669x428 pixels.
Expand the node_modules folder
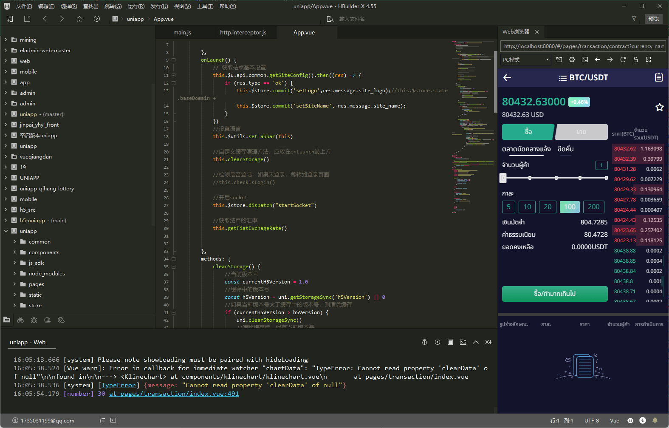click(x=15, y=273)
